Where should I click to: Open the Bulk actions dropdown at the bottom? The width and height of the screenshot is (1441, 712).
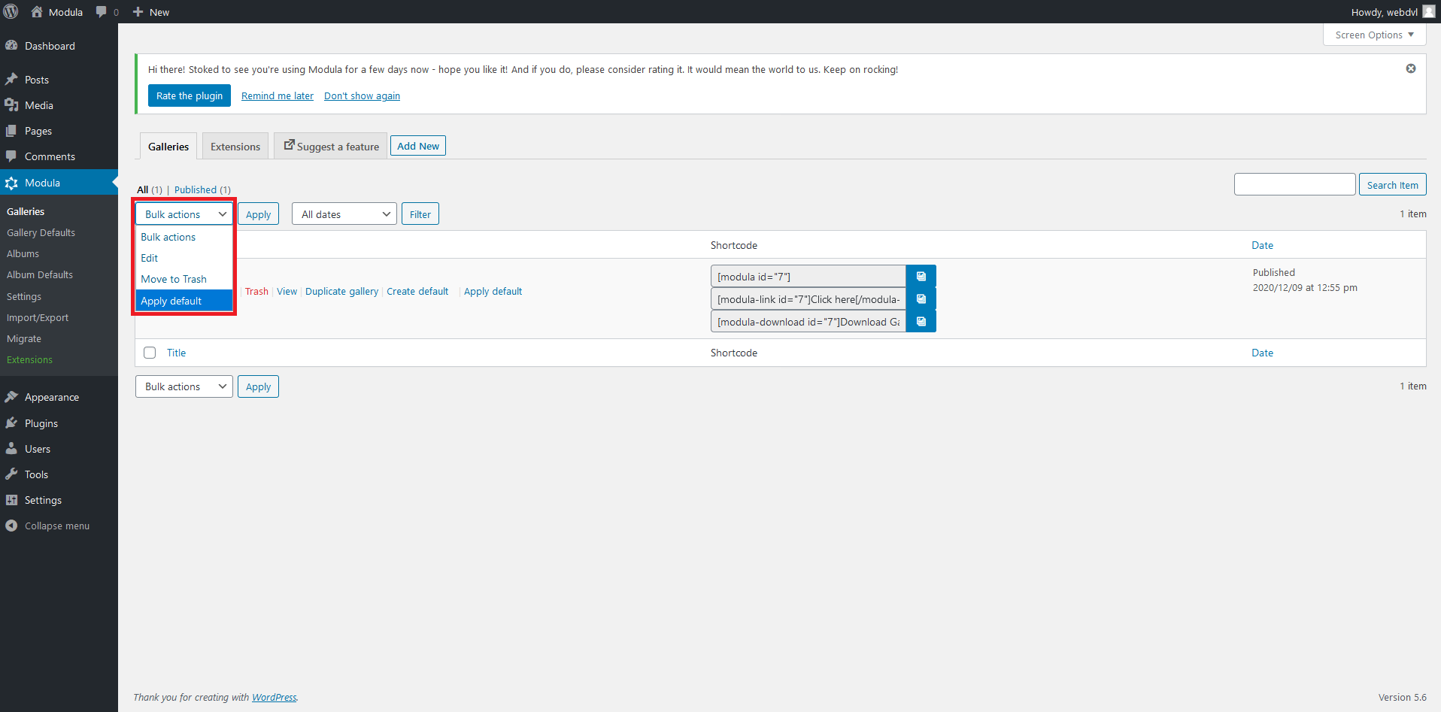[184, 386]
